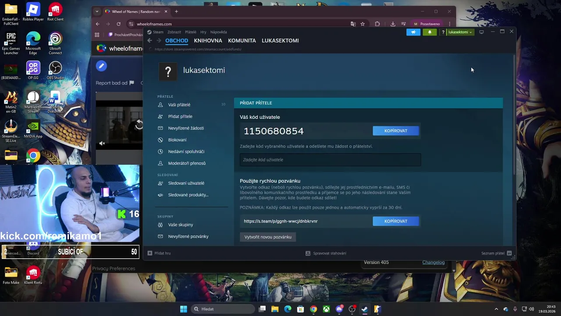Open the Přátelé menu in Steam
The image size is (561, 316).
click(x=191, y=32)
